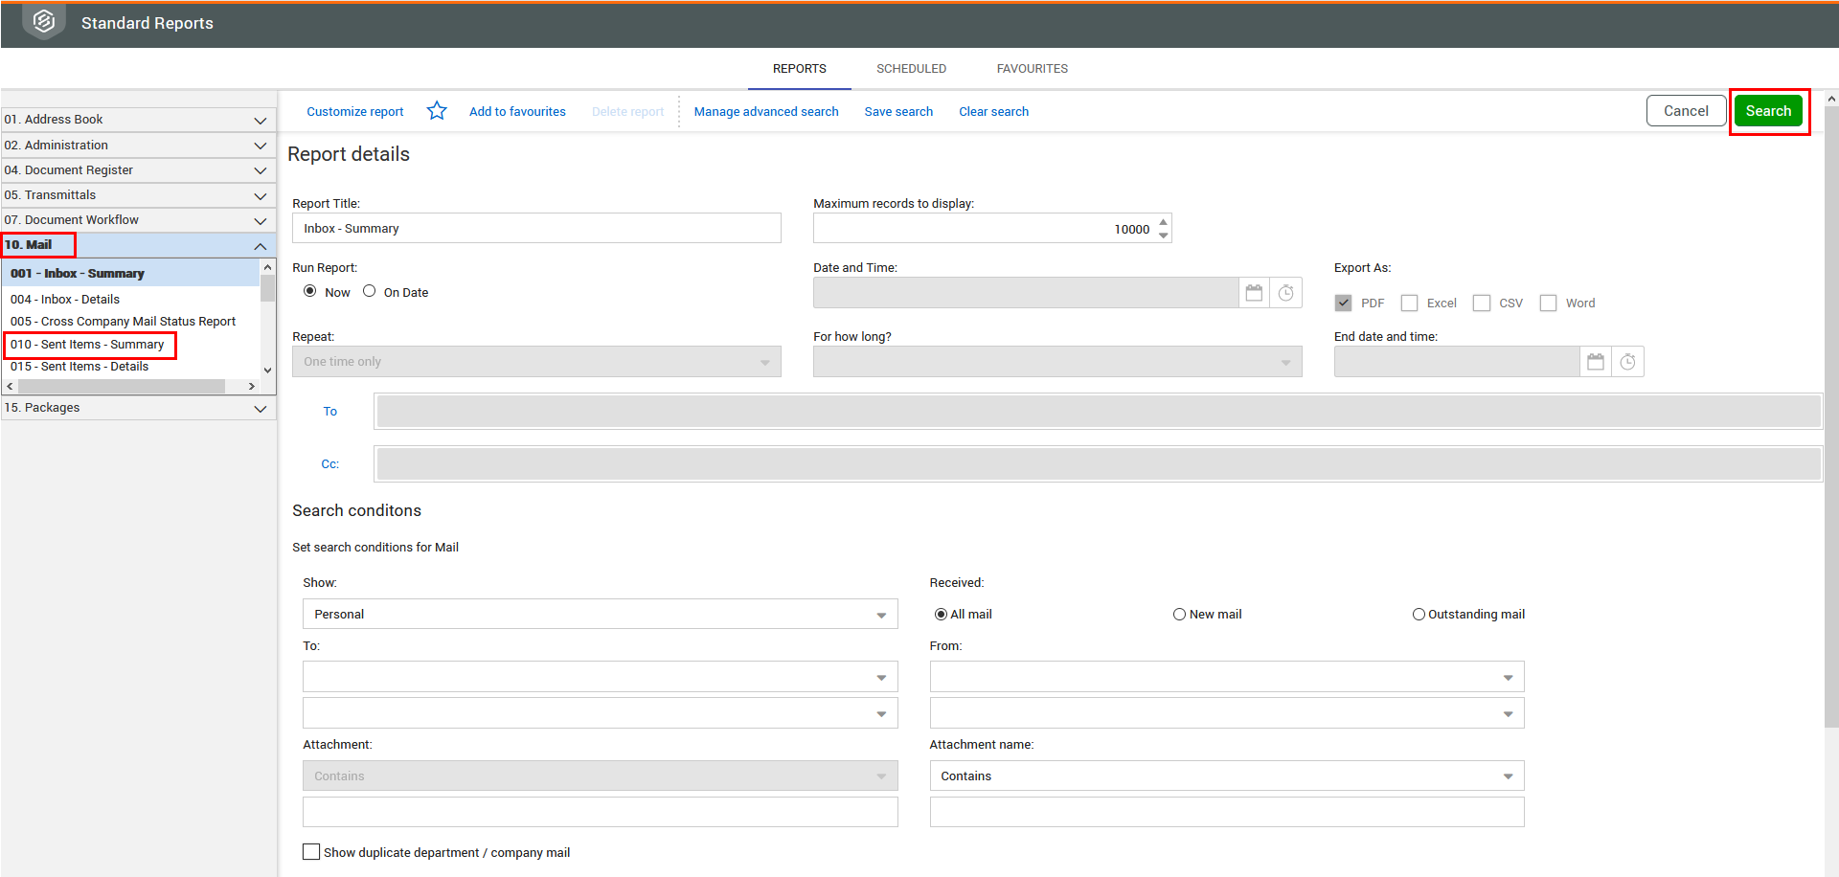
Task: Open the Show dropdown set to Personal
Action: [601, 615]
